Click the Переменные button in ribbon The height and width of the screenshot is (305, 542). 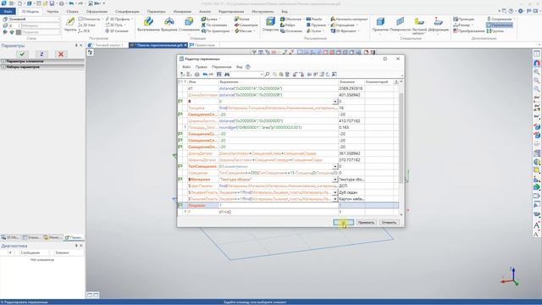(x=500, y=25)
